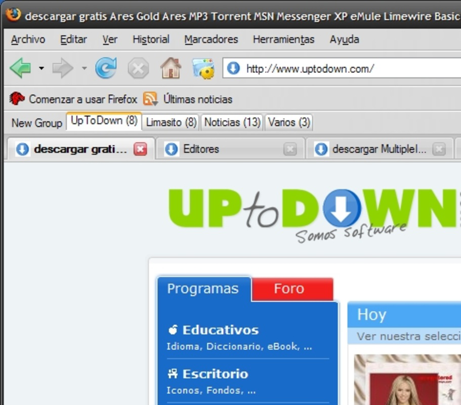Open the Ver menu
The height and width of the screenshot is (405, 461).
[x=110, y=39]
